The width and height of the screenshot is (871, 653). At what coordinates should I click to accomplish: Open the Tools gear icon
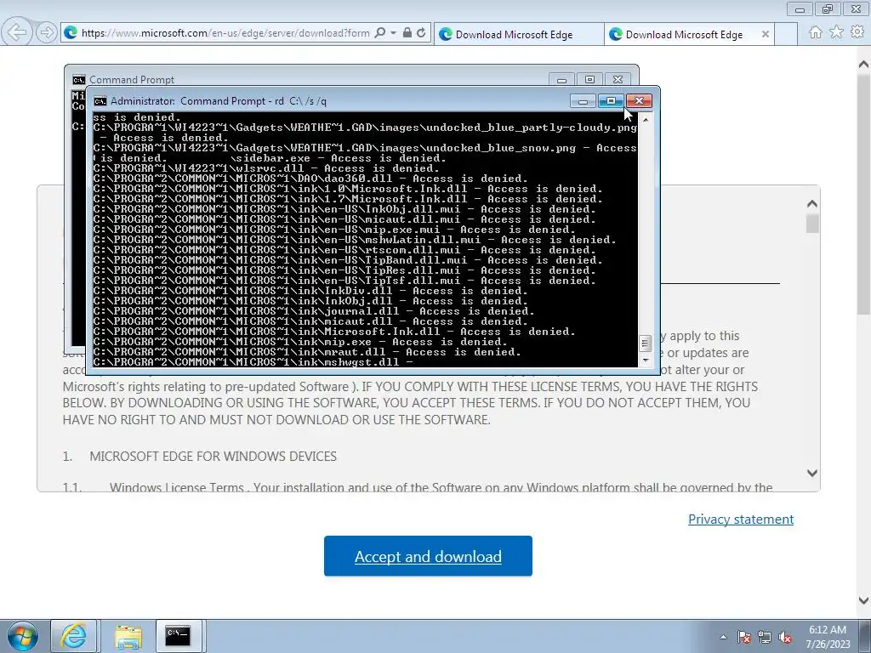[857, 33]
